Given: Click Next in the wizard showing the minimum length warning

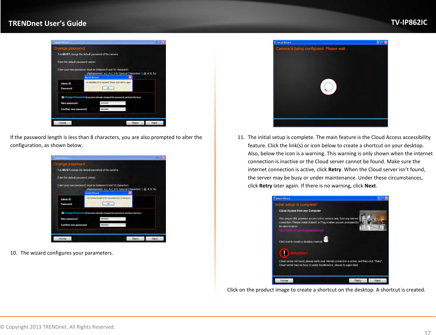Looking at the screenshot, I should pos(155,239).
